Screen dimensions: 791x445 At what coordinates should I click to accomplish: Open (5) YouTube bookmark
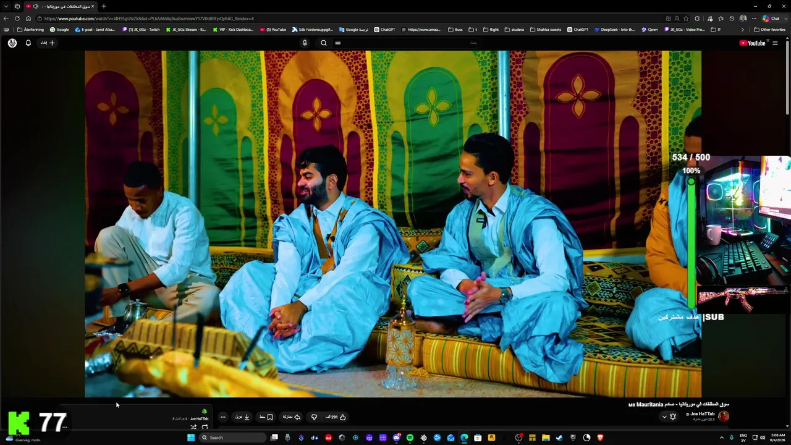coord(273,30)
